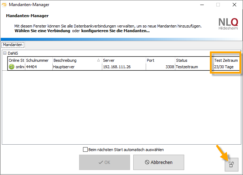The image size is (243, 175).
Task: Click the sort arrow in the Beschreibung header
Action: pos(98,60)
